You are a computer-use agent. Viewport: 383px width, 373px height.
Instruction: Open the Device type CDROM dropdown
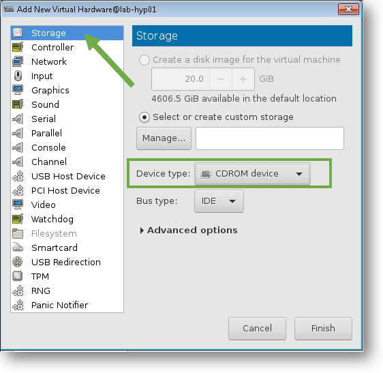tap(252, 174)
